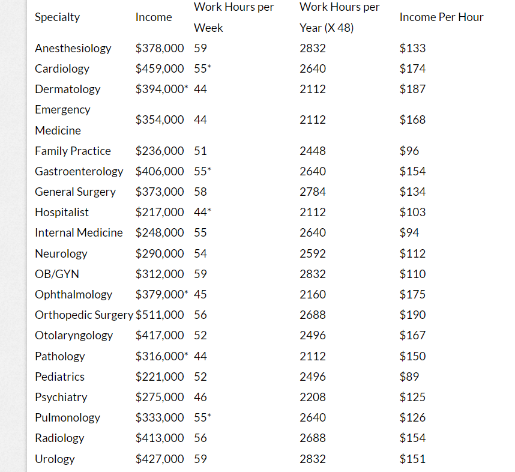Viewport: 515px width, 472px height.
Task: Select the Work Hours per Week header
Action: [x=233, y=17]
